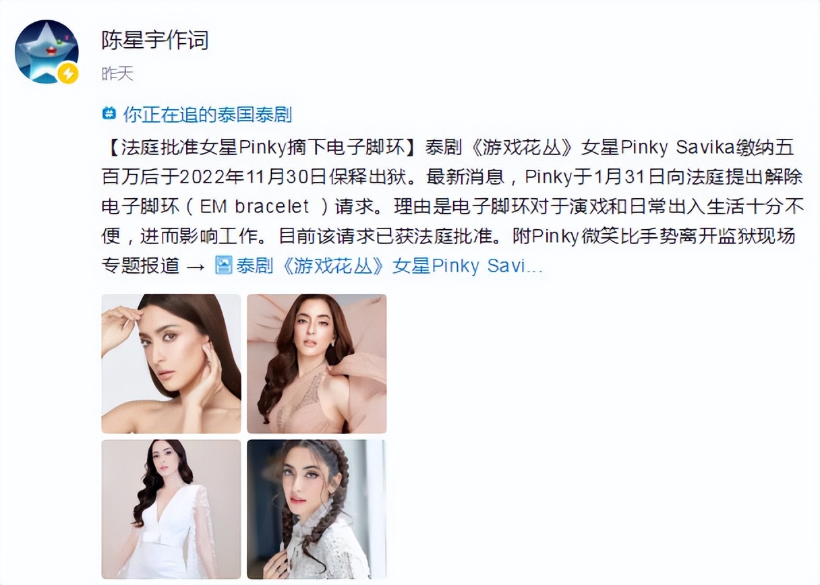
Task: Click the 专题报道 text in the post
Action: pos(140,266)
